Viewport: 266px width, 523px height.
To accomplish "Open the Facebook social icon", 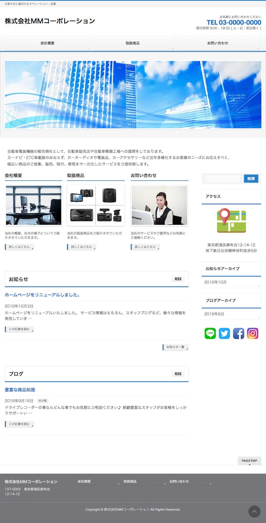I will [239, 333].
